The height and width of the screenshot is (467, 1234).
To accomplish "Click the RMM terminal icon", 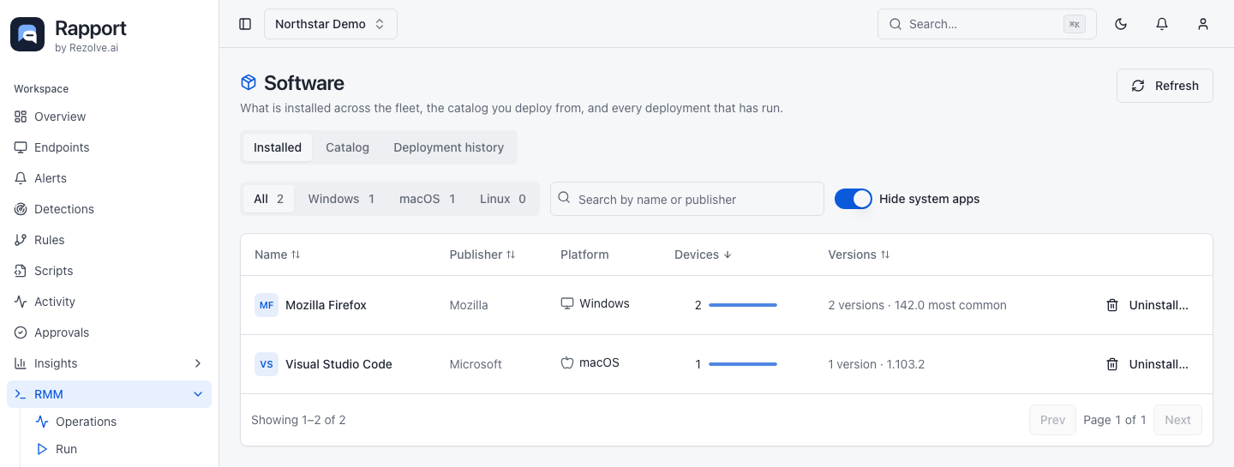I will [x=21, y=394].
